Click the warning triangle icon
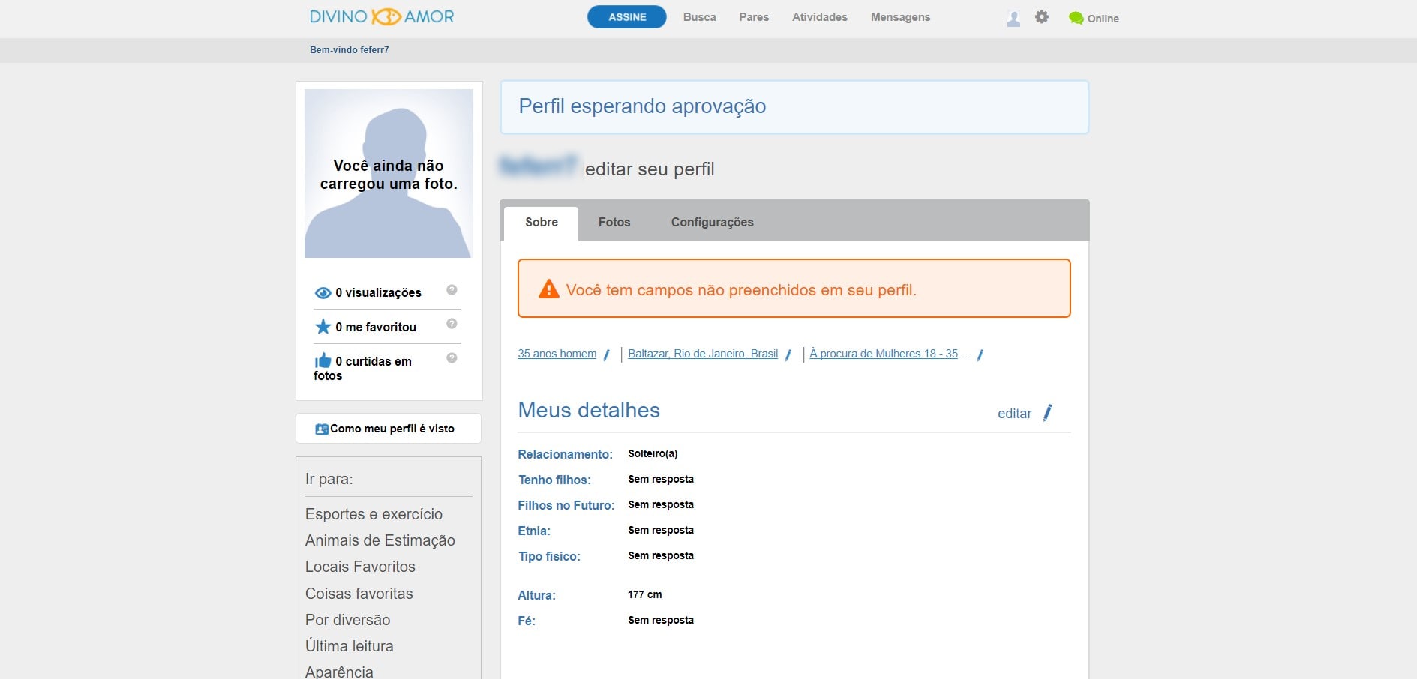 [549, 289]
